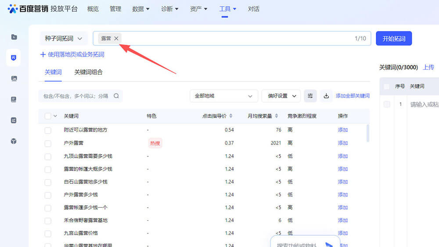This screenshot has height=247, width=439.
Task: Expand the 种子词拓词 dropdown
Action: click(64, 39)
